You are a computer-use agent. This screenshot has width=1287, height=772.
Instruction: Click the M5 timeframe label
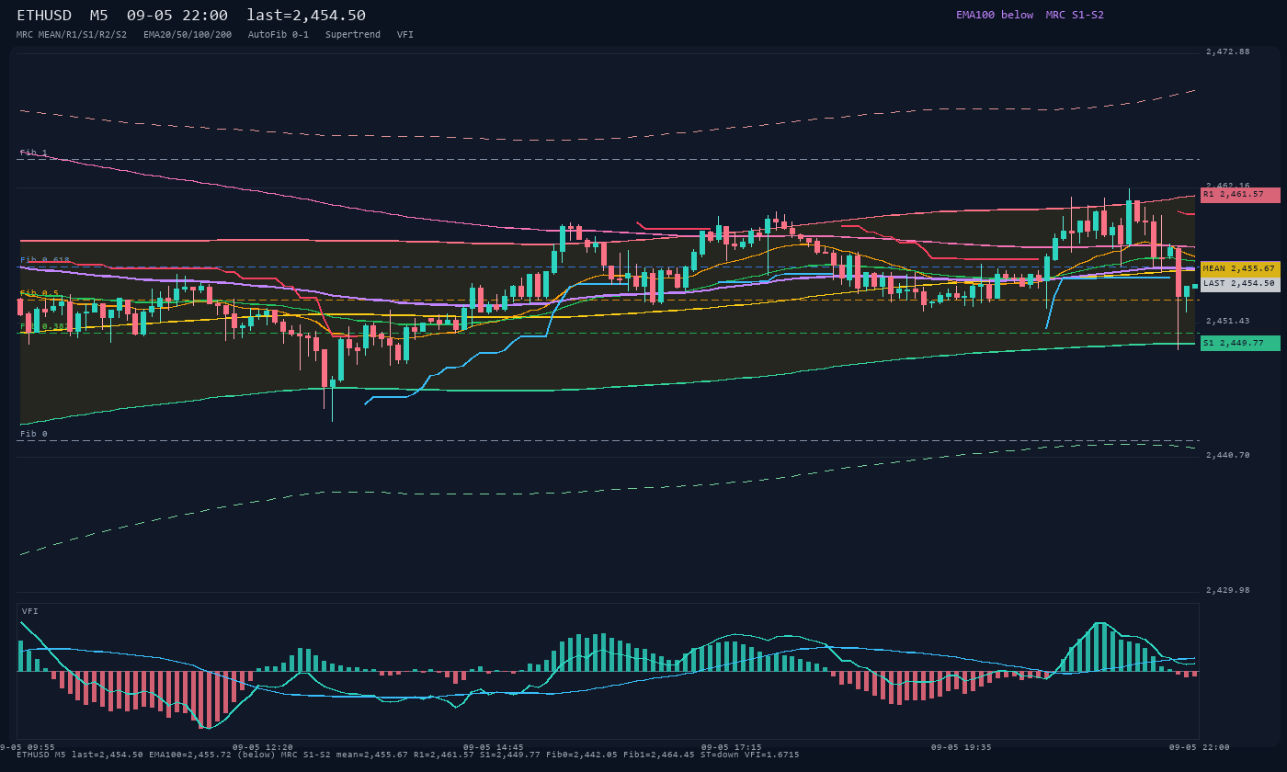click(x=99, y=15)
